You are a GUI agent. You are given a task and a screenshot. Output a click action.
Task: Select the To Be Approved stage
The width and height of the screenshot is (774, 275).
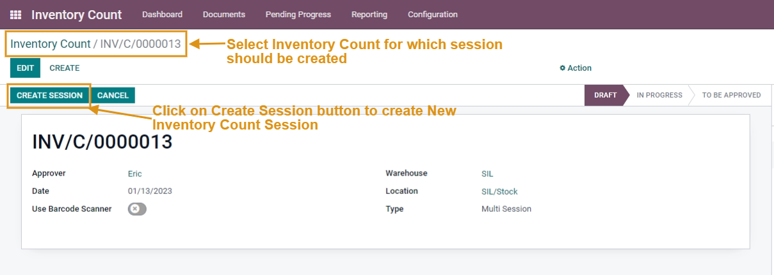coord(731,96)
